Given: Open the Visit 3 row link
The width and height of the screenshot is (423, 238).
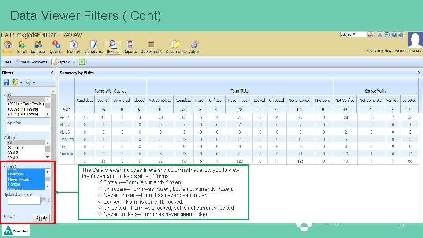Looking at the screenshot, I should [64, 132].
